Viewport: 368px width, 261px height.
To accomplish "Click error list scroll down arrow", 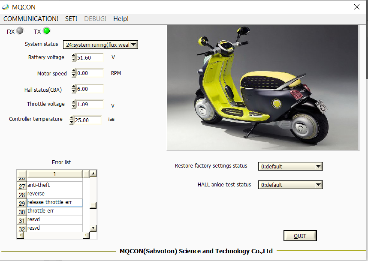I will 93,228.
